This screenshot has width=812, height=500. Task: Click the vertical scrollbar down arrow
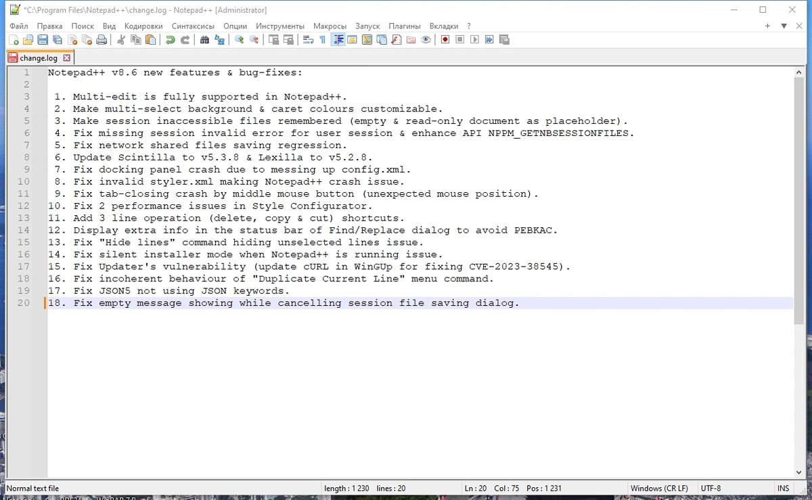tap(799, 472)
